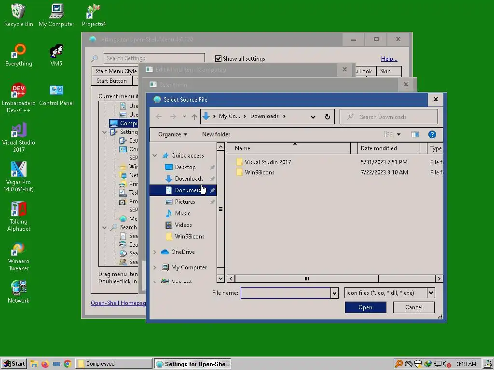494x370 pixels.
Task: Launch Embarcadero Dev-C++ from the desktop
Action: (19, 98)
